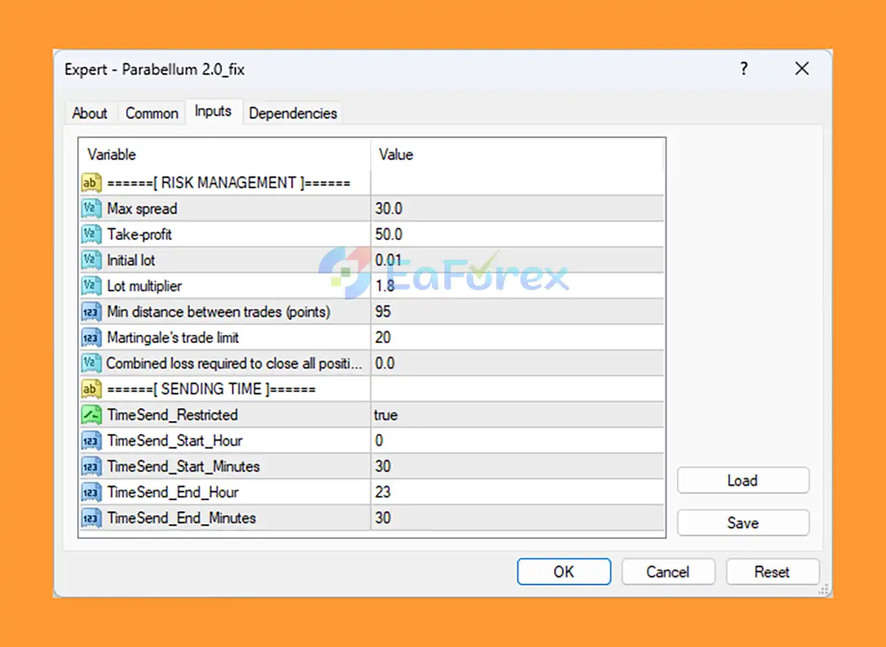Click the double-type icon next to Max spread
The width and height of the screenshot is (886, 647).
point(91,208)
